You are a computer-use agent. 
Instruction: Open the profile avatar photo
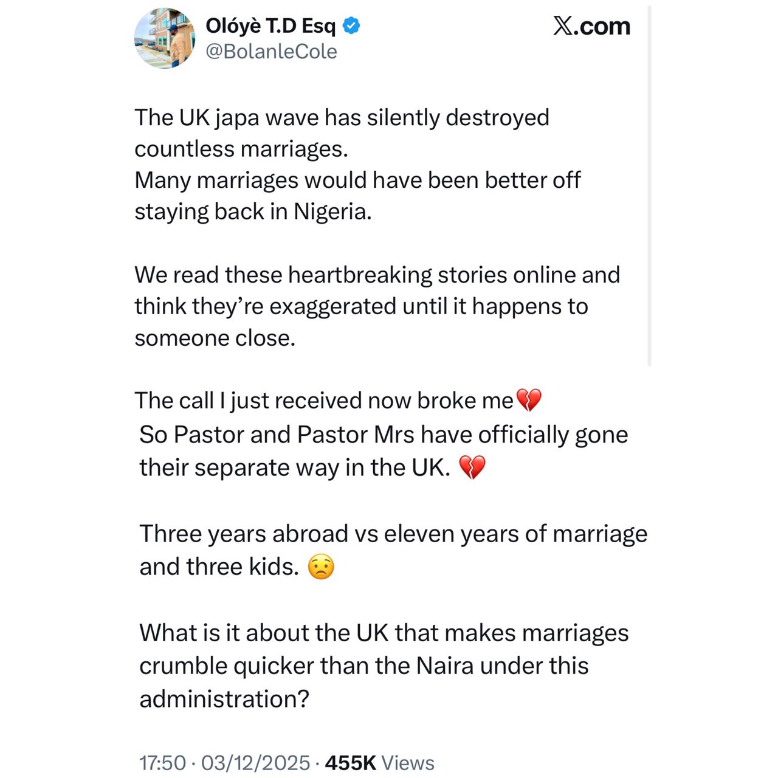pyautogui.click(x=164, y=38)
